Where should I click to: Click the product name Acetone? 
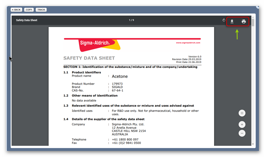[120, 76]
